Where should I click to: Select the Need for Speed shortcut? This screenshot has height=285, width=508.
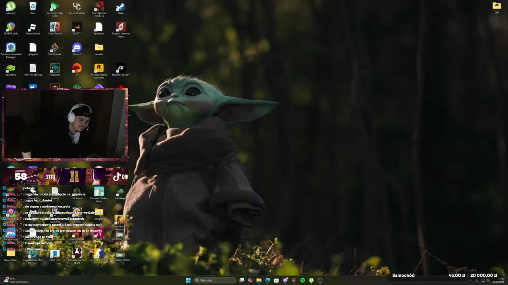click(x=121, y=70)
